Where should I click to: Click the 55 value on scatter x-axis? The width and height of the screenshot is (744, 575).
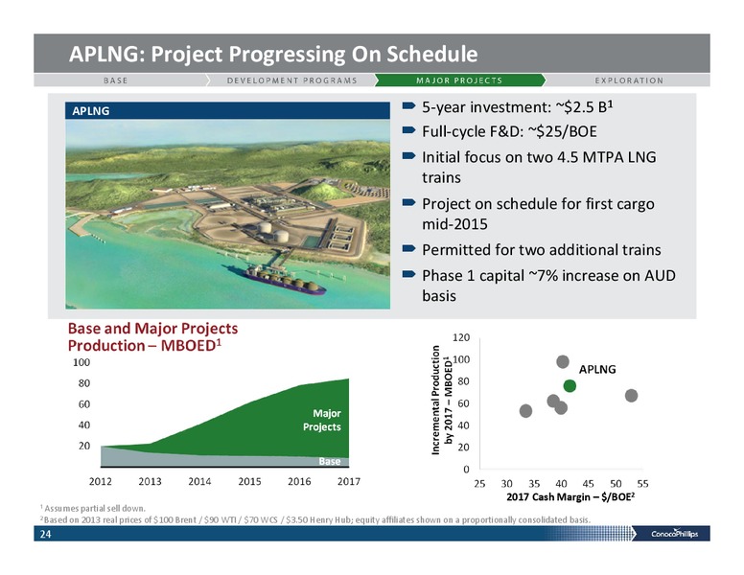[x=642, y=484]
